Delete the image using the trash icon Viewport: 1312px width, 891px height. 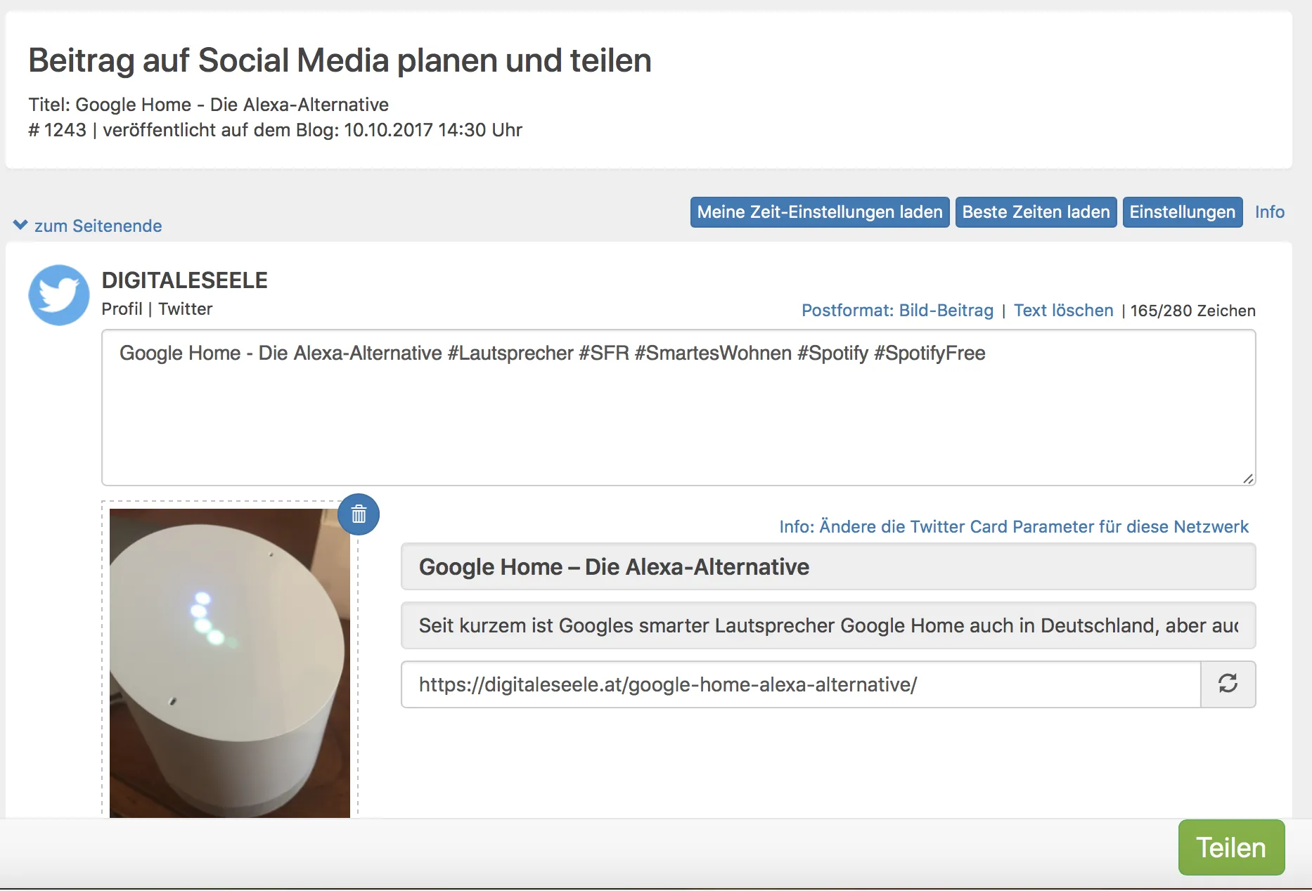click(359, 514)
